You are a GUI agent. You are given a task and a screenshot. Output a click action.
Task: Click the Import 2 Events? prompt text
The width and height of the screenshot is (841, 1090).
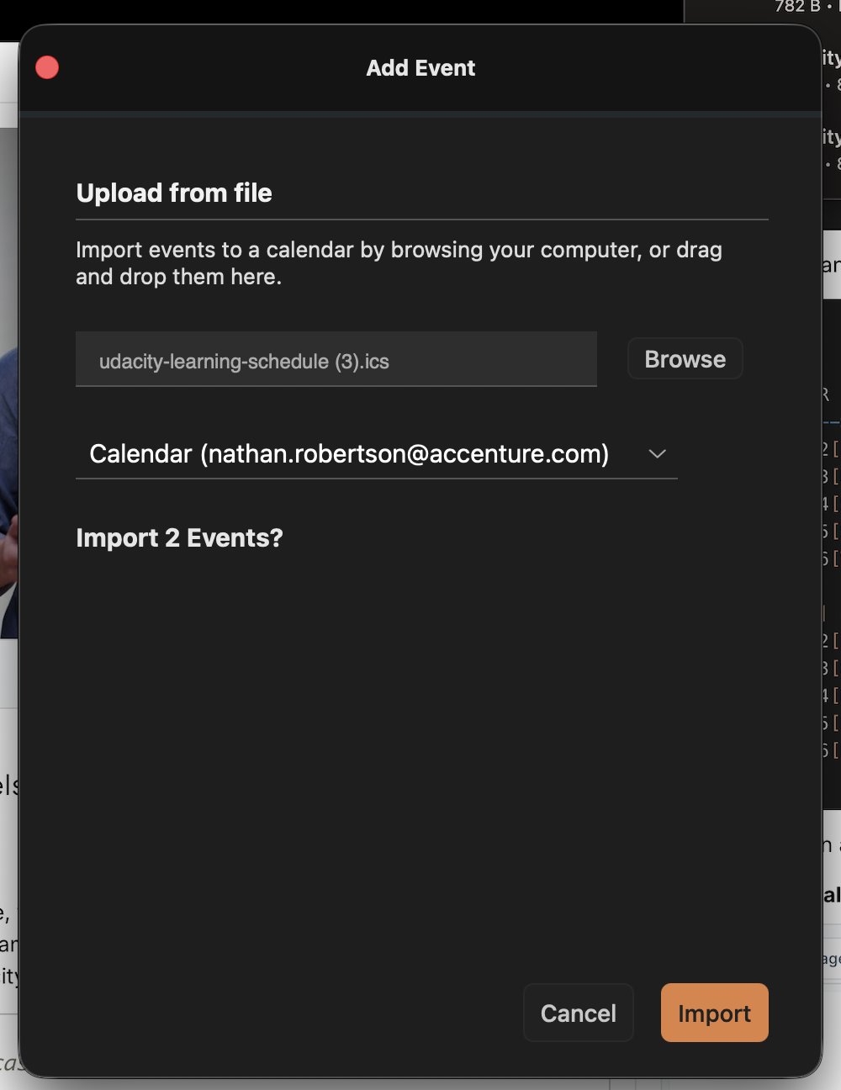[179, 537]
